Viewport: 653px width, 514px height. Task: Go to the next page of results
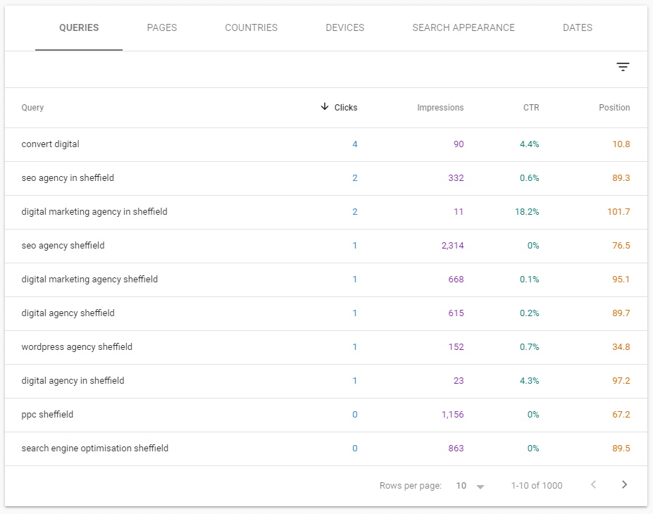(624, 484)
